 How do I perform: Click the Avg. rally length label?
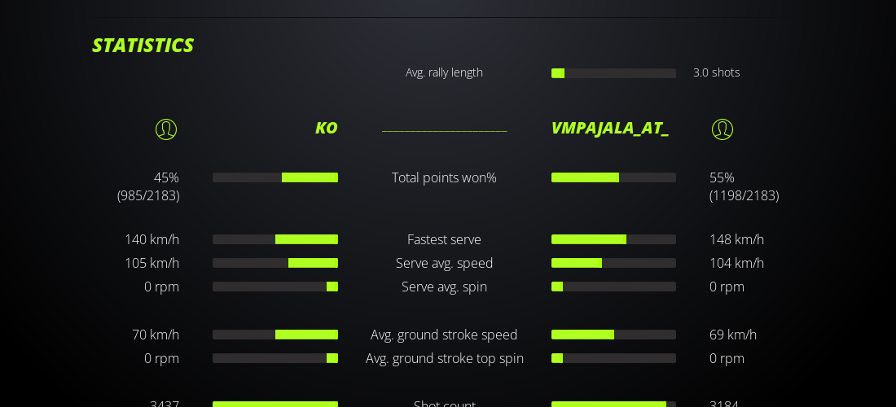tap(444, 72)
